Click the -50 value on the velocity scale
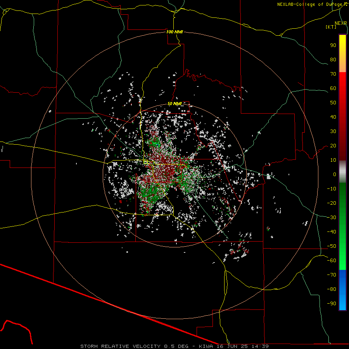This screenshot has width=349, height=349. (x=332, y=246)
